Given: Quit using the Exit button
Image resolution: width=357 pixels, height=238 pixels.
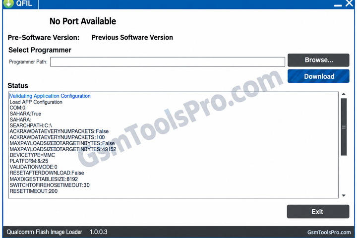Looking at the screenshot, I should point(318,212).
